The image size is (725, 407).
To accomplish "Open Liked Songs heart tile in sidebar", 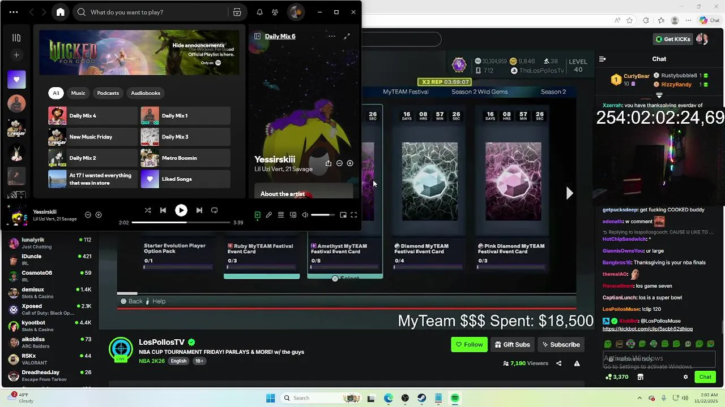I will pos(16,80).
